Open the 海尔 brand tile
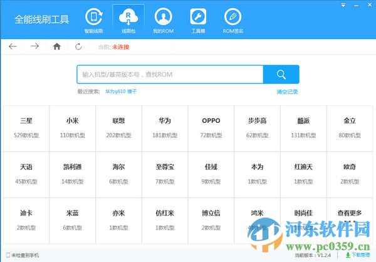Image resolution: width=376 pixels, height=262 pixels. (118, 175)
